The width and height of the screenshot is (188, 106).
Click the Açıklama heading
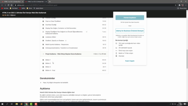(45, 89)
